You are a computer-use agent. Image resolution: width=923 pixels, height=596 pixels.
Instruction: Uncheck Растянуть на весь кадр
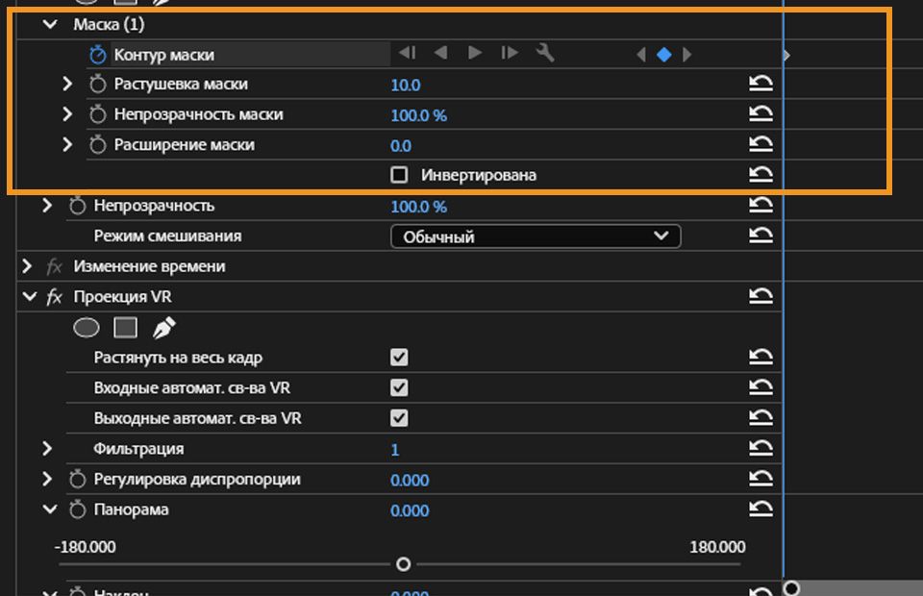pyautogui.click(x=399, y=358)
